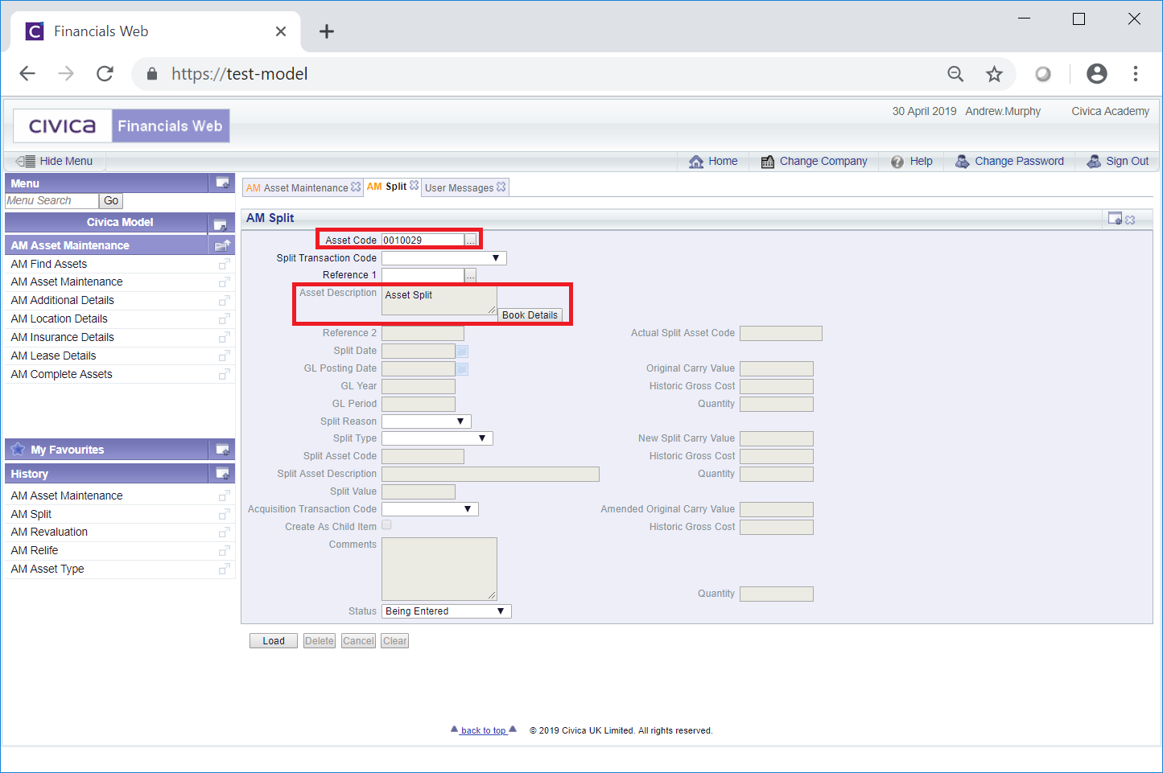This screenshot has width=1163, height=773.
Task: Bookmark this page with the star icon
Action: (995, 74)
